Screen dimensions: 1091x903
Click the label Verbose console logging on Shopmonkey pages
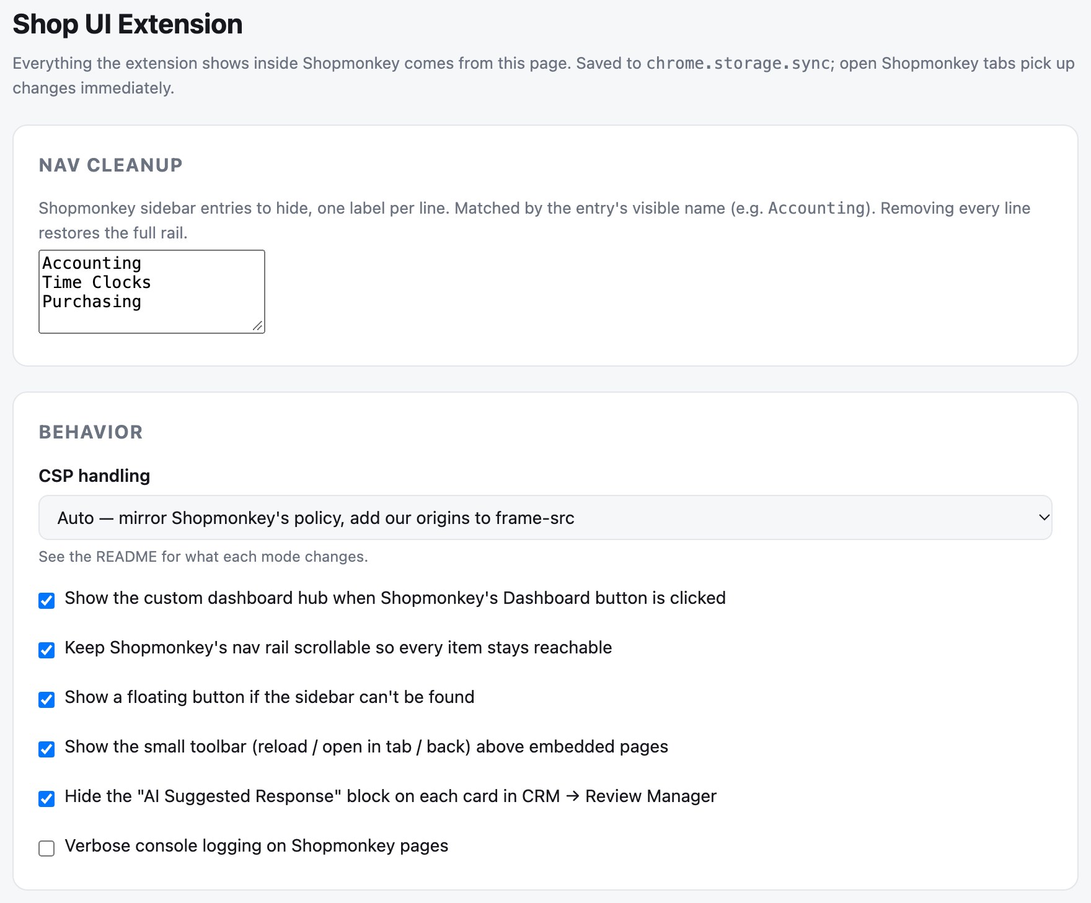(x=257, y=845)
